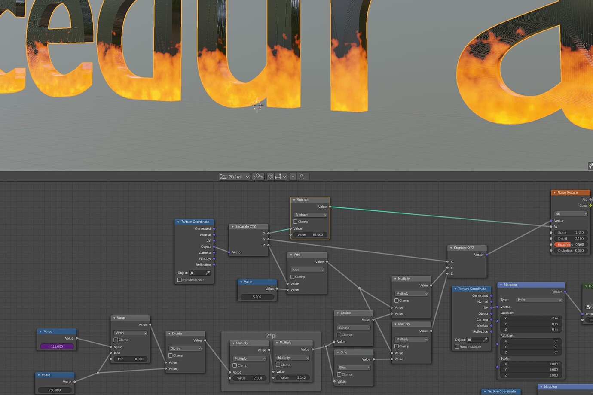The image size is (593, 395).
Task: Click the Noise Texture yellow Color output socket
Action: 591,205
